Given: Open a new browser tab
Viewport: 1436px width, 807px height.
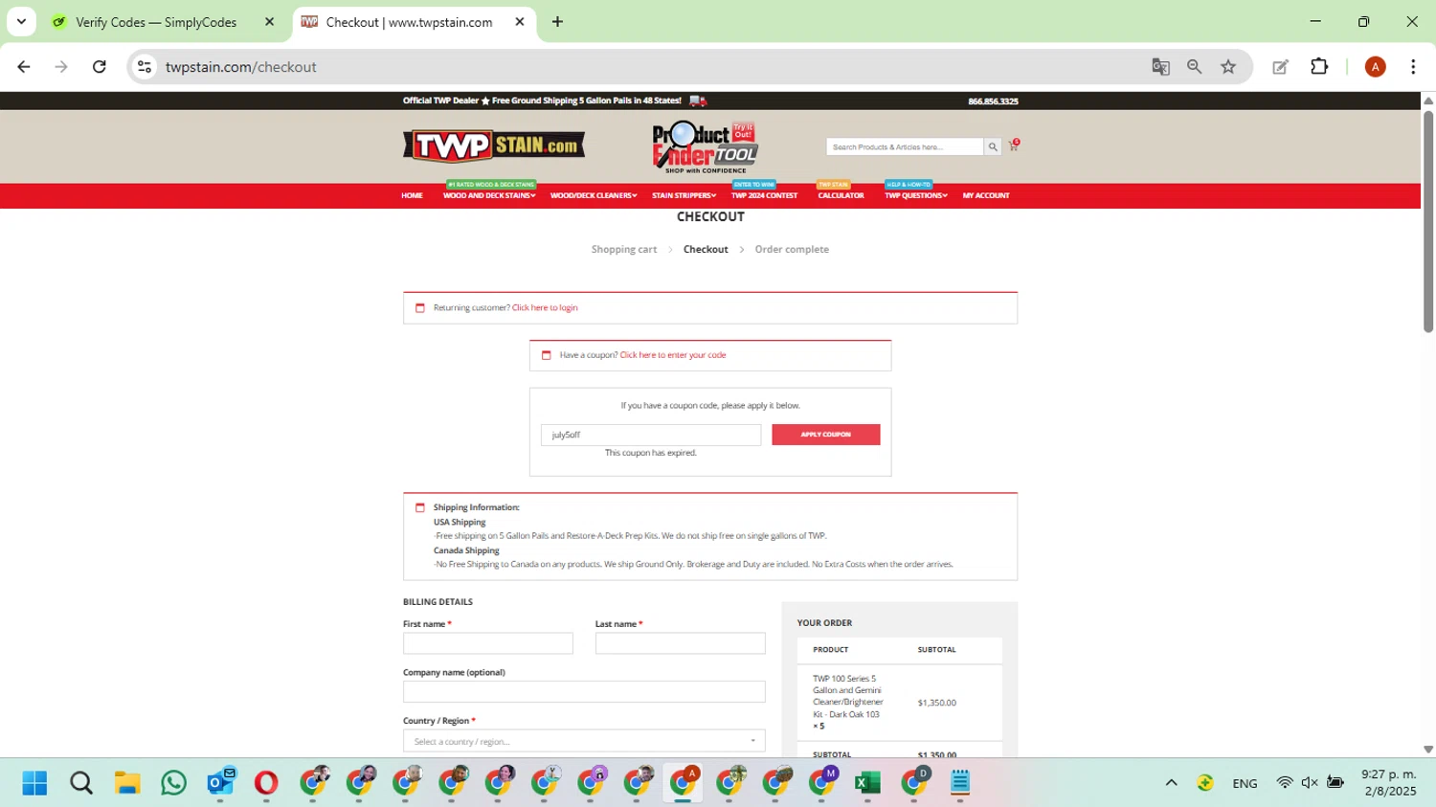Looking at the screenshot, I should pyautogui.click(x=557, y=22).
